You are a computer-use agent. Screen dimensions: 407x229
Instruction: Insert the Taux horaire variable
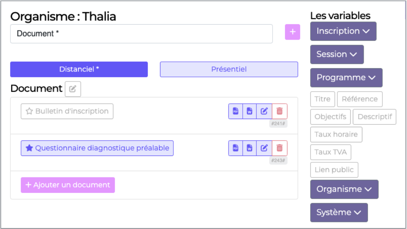point(336,135)
